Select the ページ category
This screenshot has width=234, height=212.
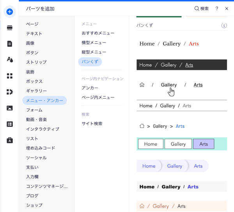pos(32,24)
